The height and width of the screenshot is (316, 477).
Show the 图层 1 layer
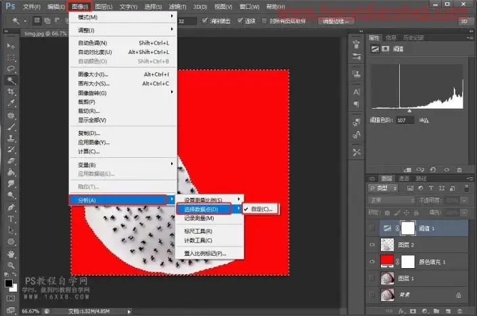point(371,278)
